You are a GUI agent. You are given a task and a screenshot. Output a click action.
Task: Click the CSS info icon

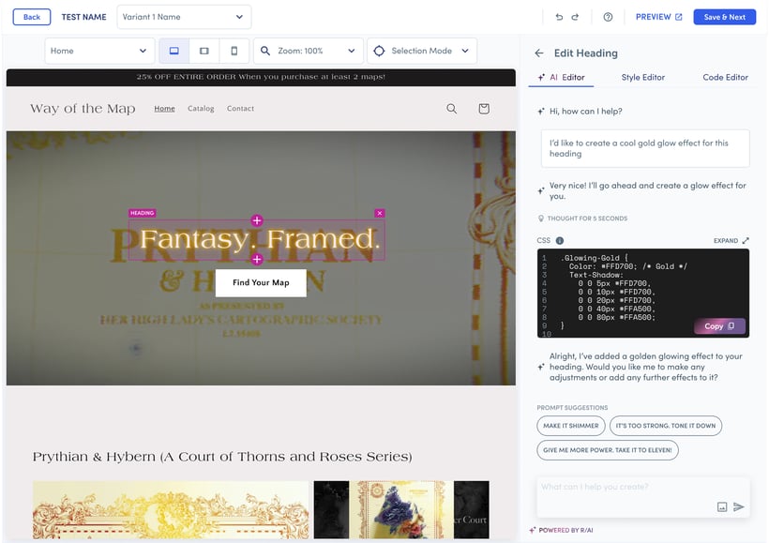pyautogui.click(x=560, y=240)
